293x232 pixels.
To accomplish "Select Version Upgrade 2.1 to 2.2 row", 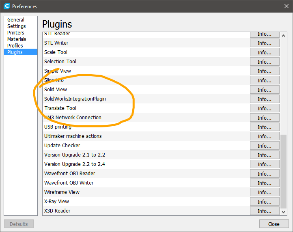I will click(146, 155).
